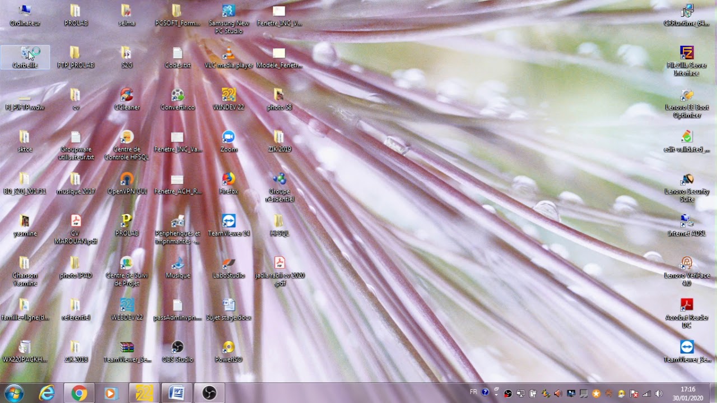Click the photo IPAD folder

point(76,267)
